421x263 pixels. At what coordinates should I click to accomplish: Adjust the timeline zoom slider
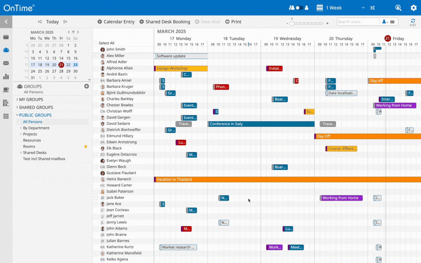click(292, 23)
